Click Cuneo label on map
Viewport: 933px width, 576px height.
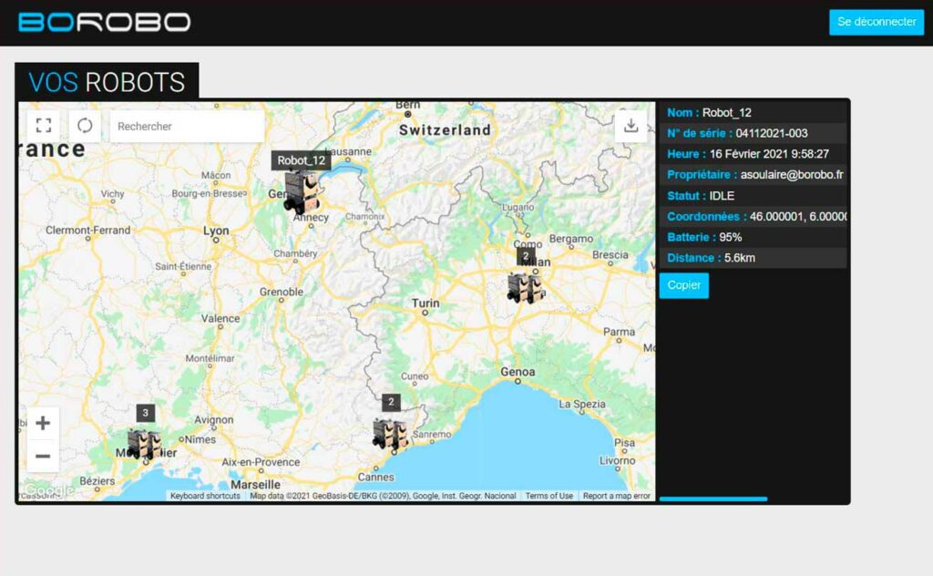click(x=415, y=376)
